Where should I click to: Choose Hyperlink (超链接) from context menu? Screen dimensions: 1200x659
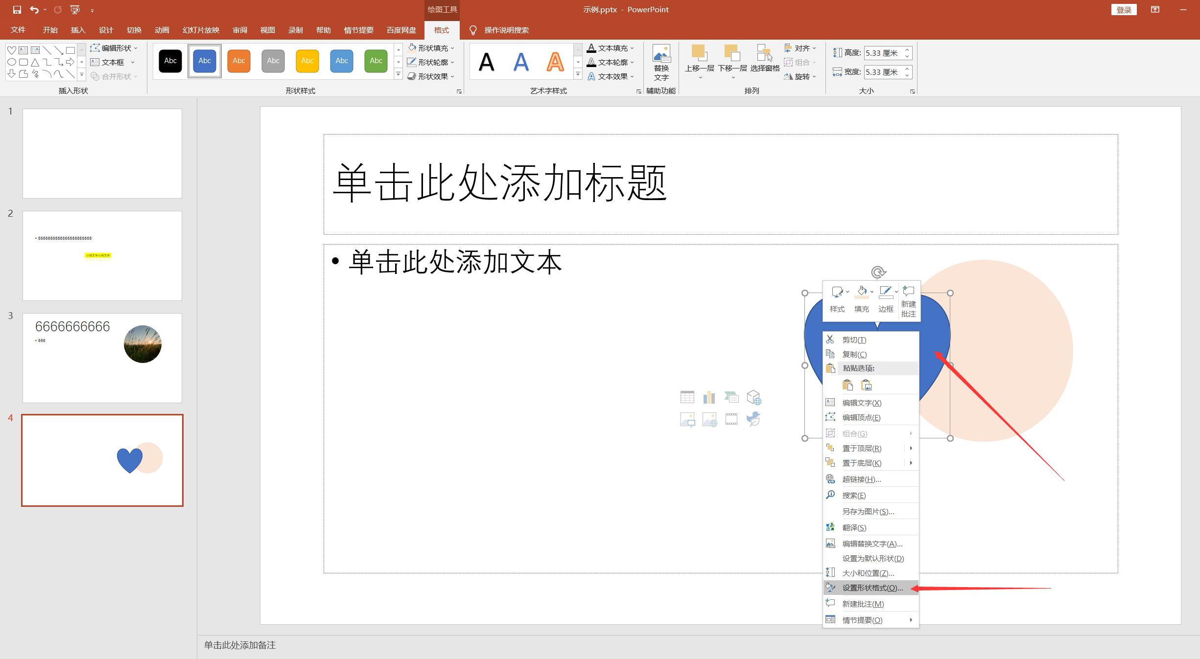tap(871, 479)
